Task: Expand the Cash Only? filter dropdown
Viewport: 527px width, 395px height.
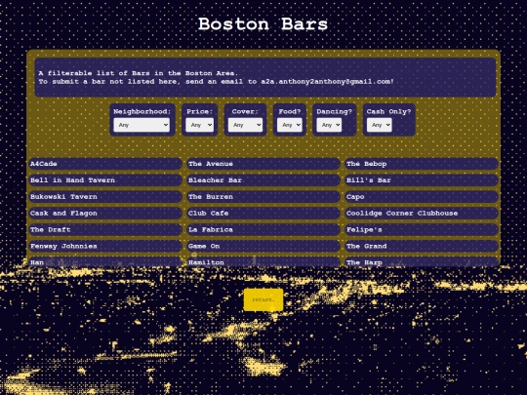Action: click(379, 125)
